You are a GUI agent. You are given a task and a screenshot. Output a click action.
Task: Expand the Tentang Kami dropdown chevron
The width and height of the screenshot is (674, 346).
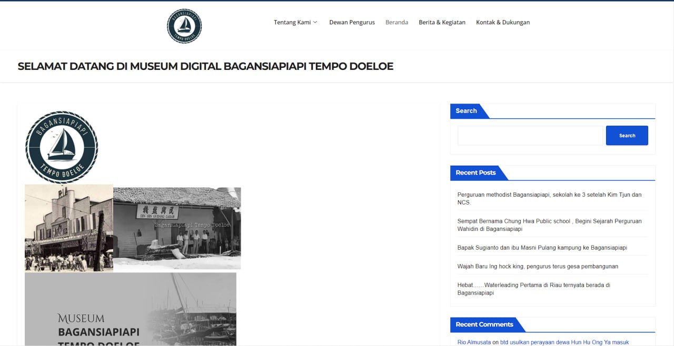point(315,23)
